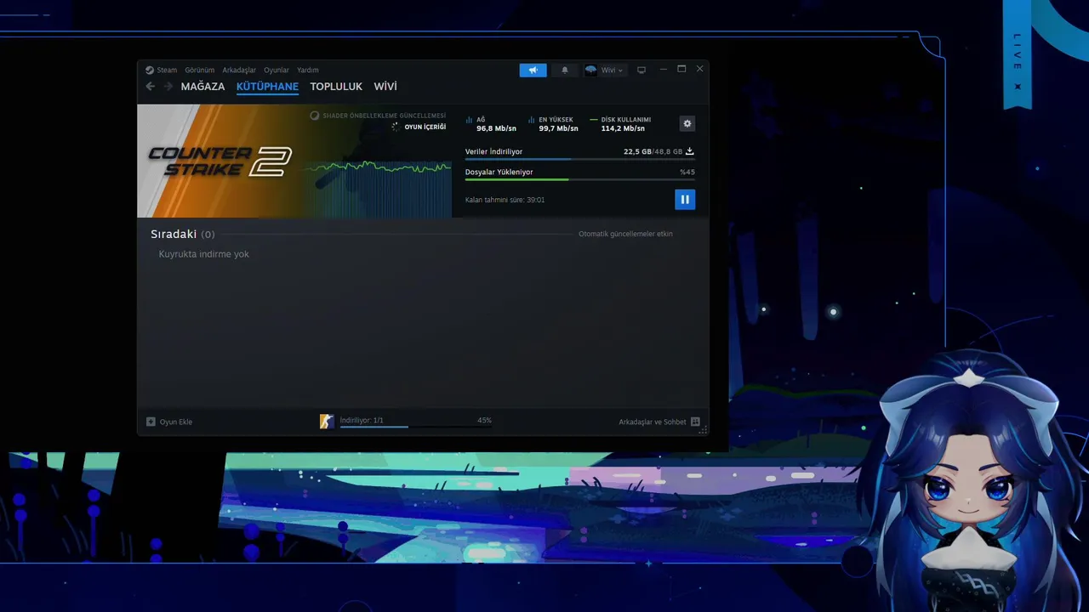The image size is (1089, 612).
Task: Click the SHADER ÖNBELLEKLEME GÜNCELLEMESİ label
Action: click(384, 116)
